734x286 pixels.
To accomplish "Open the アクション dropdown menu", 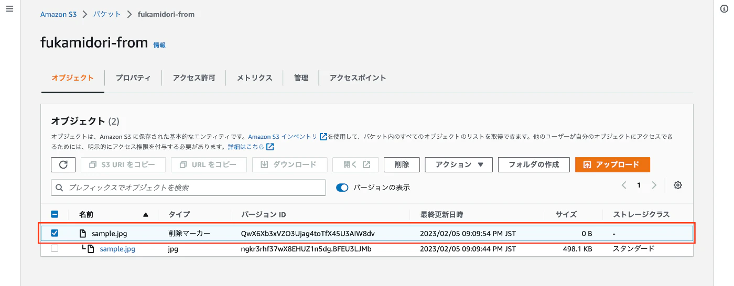I will (x=459, y=164).
